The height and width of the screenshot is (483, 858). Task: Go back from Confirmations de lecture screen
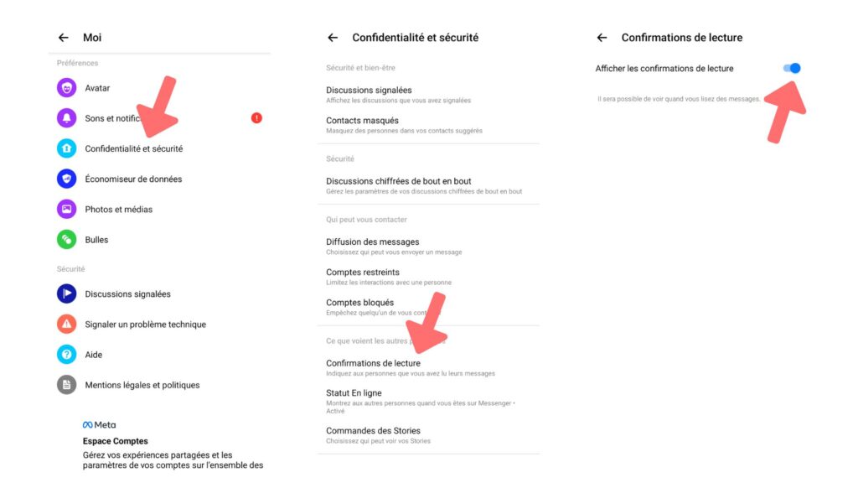[x=602, y=37]
